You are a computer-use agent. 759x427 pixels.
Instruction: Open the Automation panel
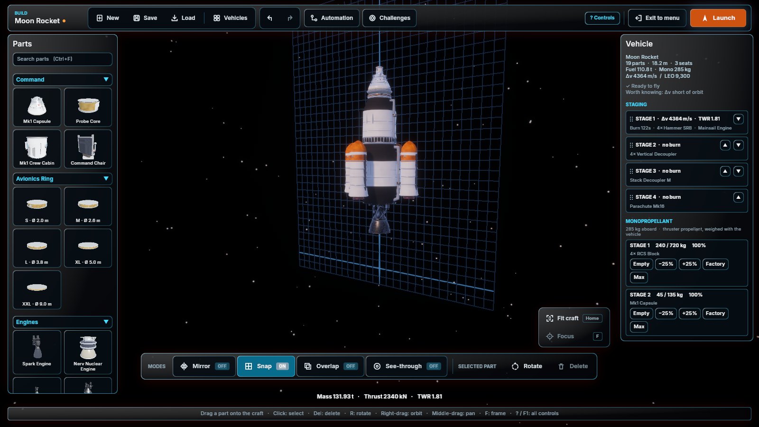[332, 18]
